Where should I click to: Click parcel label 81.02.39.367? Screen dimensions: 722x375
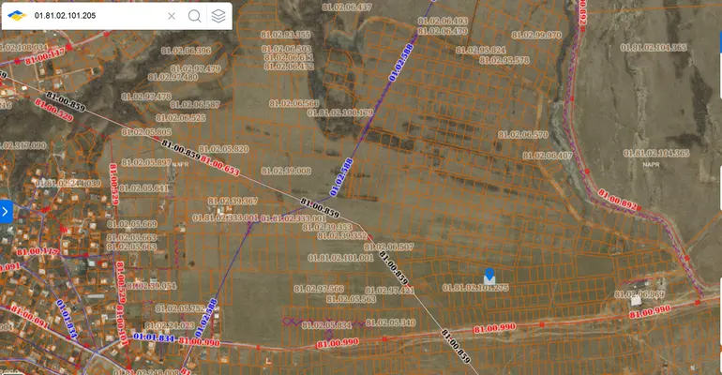point(233,201)
